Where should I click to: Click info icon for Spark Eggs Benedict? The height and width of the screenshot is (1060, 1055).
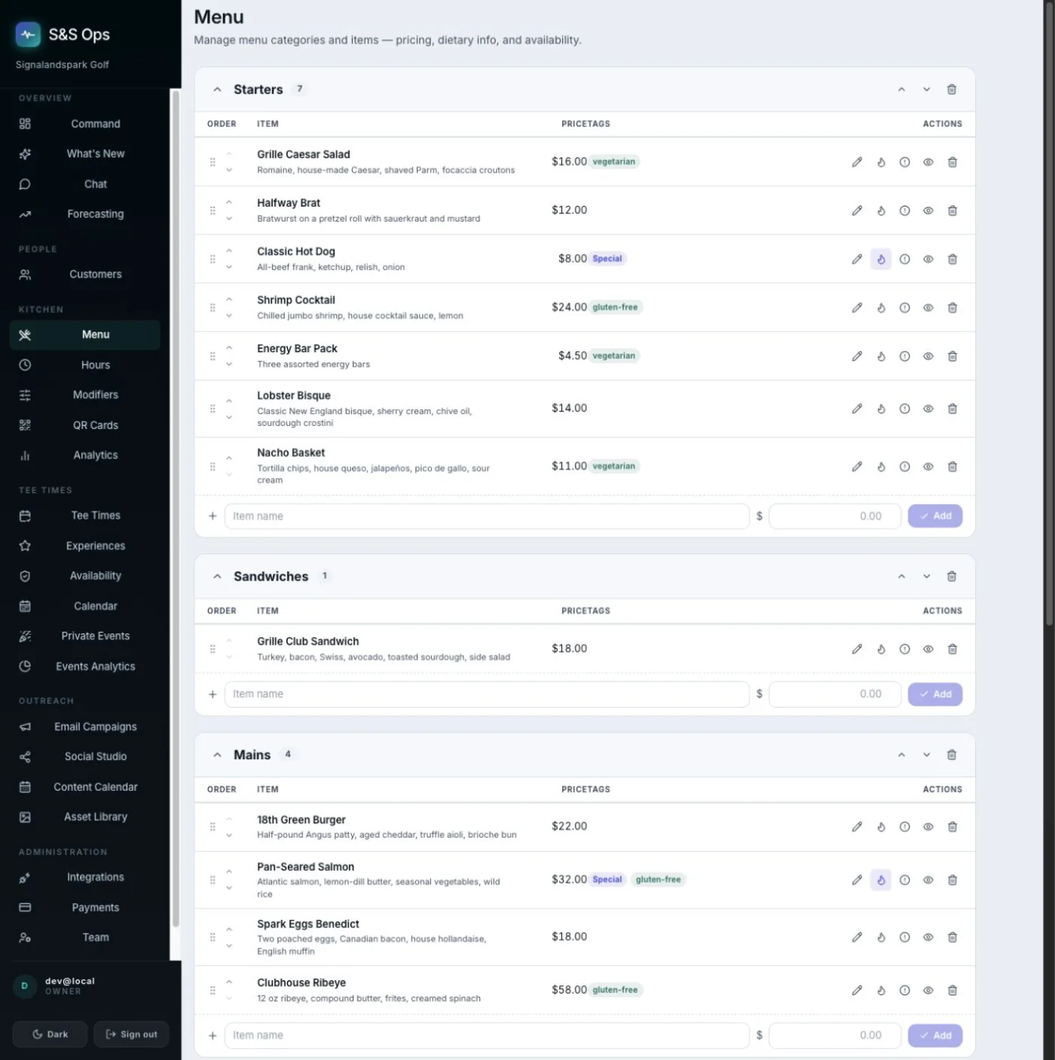(904, 937)
